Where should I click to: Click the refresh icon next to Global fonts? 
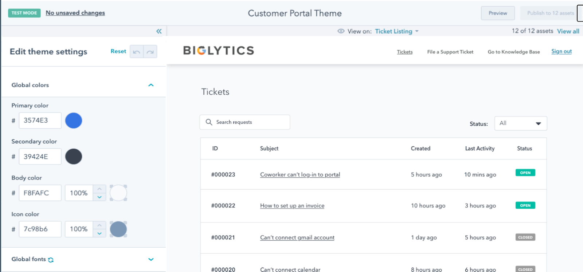(x=51, y=260)
